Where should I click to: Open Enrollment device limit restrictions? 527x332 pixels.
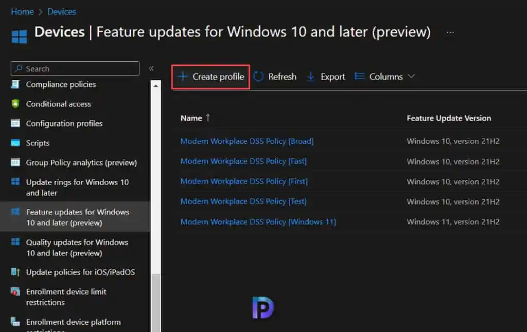click(66, 297)
